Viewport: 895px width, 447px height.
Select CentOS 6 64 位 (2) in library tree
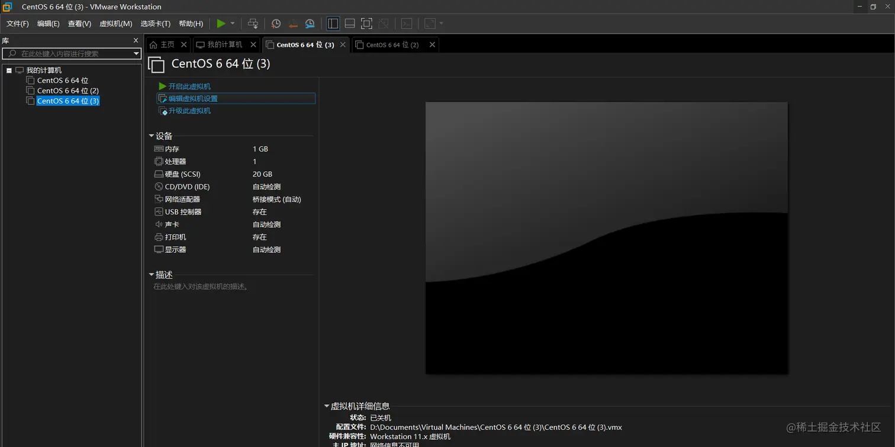click(68, 91)
